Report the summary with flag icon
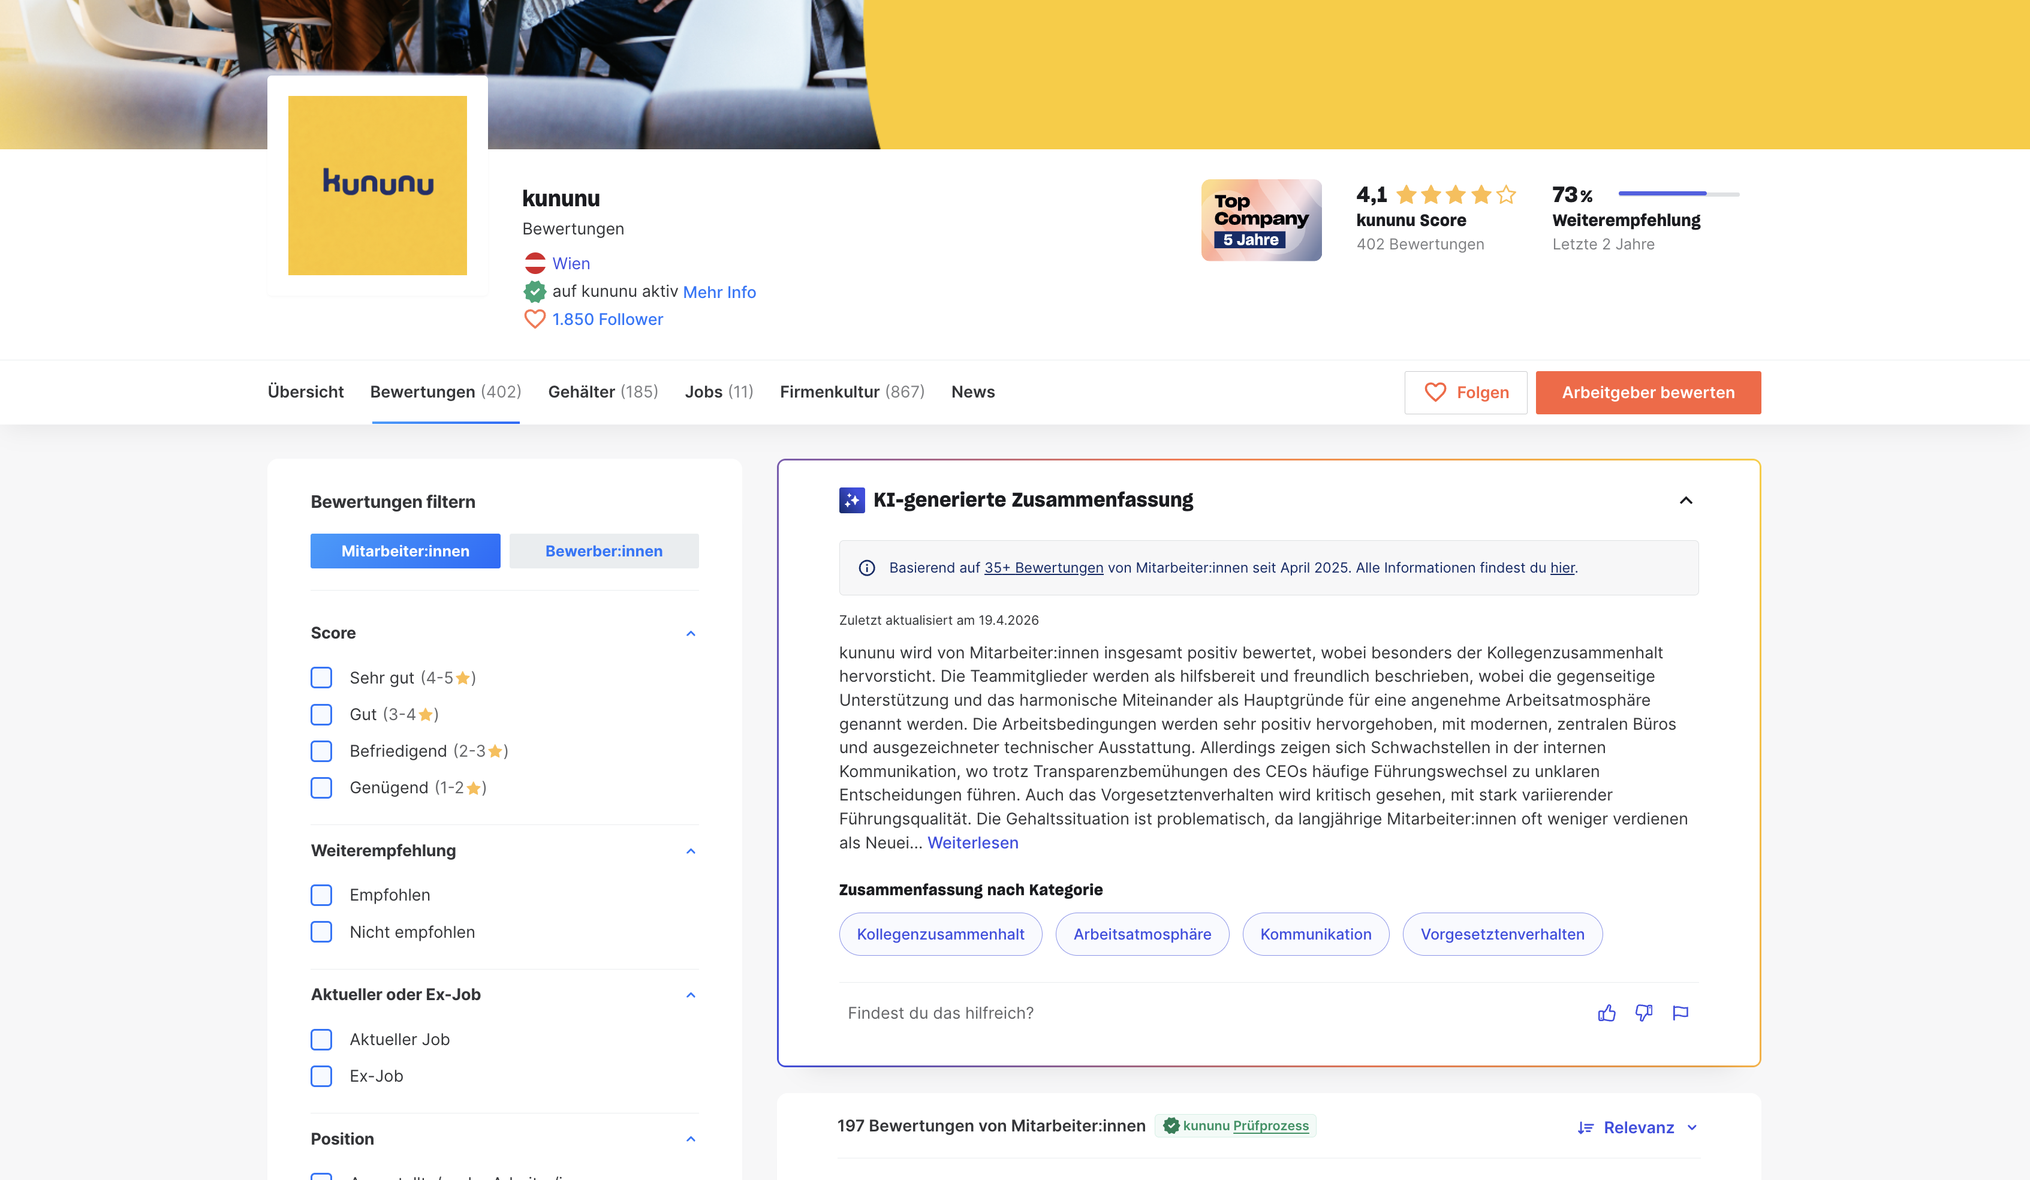 1680,1013
